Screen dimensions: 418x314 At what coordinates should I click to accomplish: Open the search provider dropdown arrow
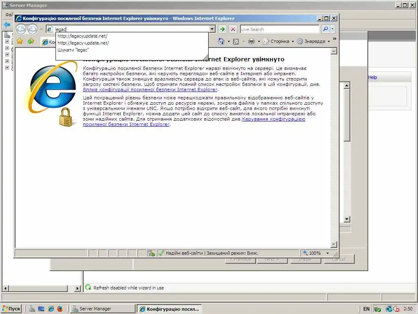coord(332,29)
